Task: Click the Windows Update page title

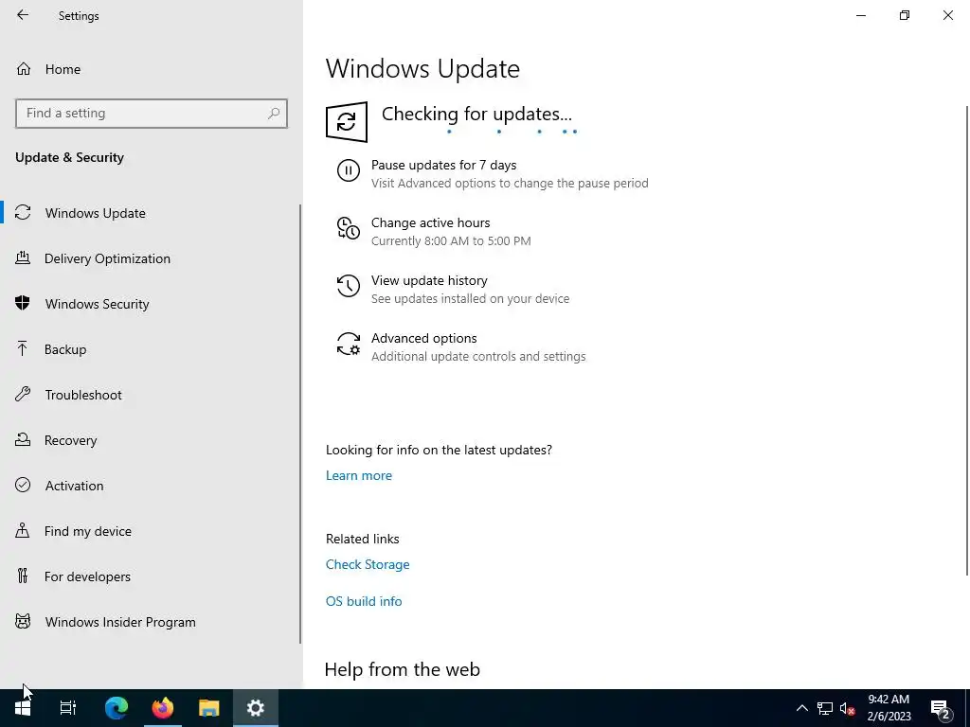Action: [x=422, y=68]
